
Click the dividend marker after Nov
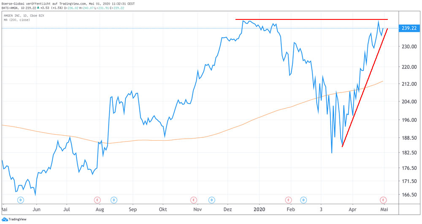[212, 199]
